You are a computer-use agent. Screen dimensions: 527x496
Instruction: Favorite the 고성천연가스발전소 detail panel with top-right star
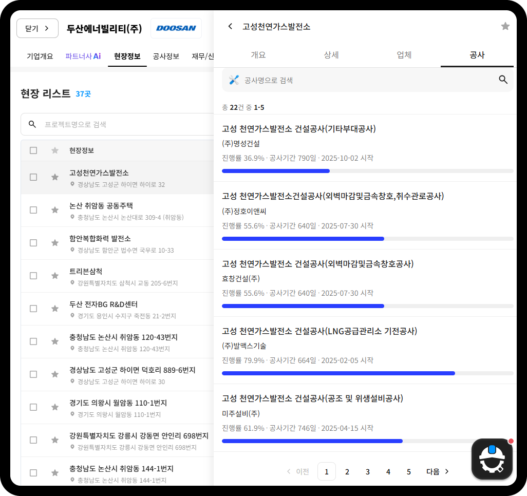505,26
